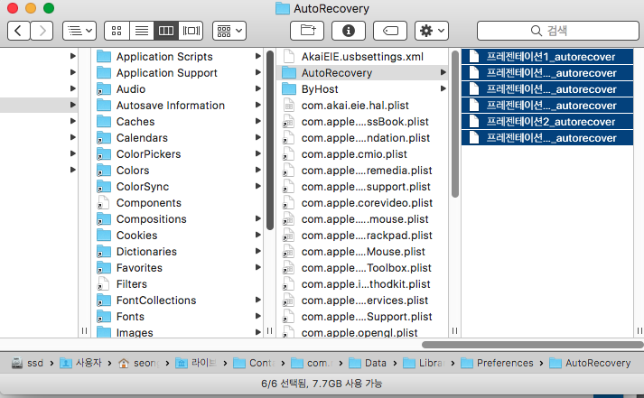Go forward with the forward arrow button
644x398 pixels.
[42, 31]
